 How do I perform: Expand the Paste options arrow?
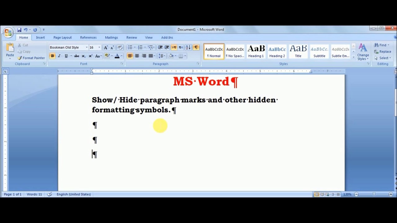(x=10, y=58)
